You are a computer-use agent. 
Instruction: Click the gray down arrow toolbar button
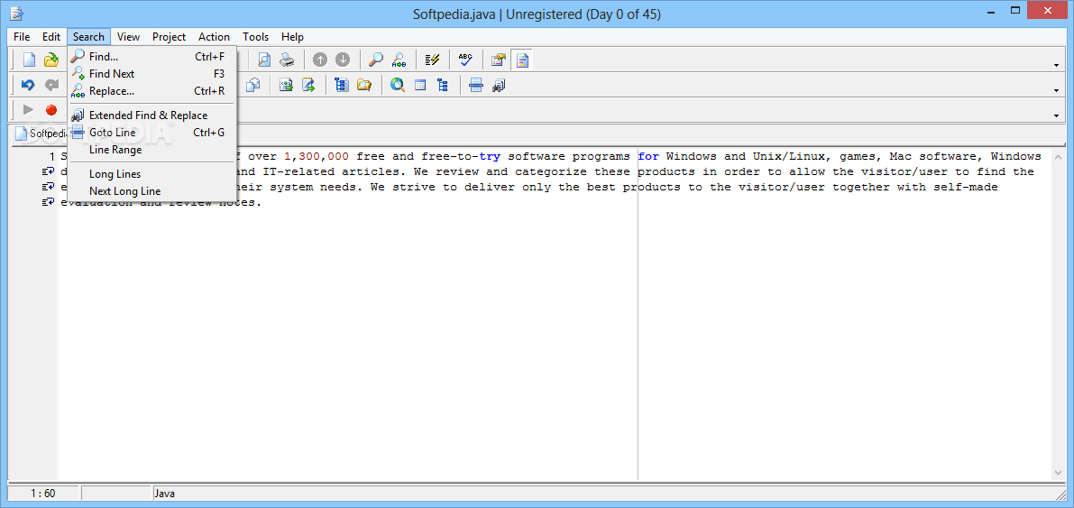[343, 60]
